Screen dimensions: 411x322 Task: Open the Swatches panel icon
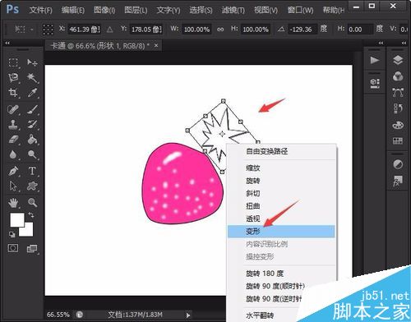point(398,141)
